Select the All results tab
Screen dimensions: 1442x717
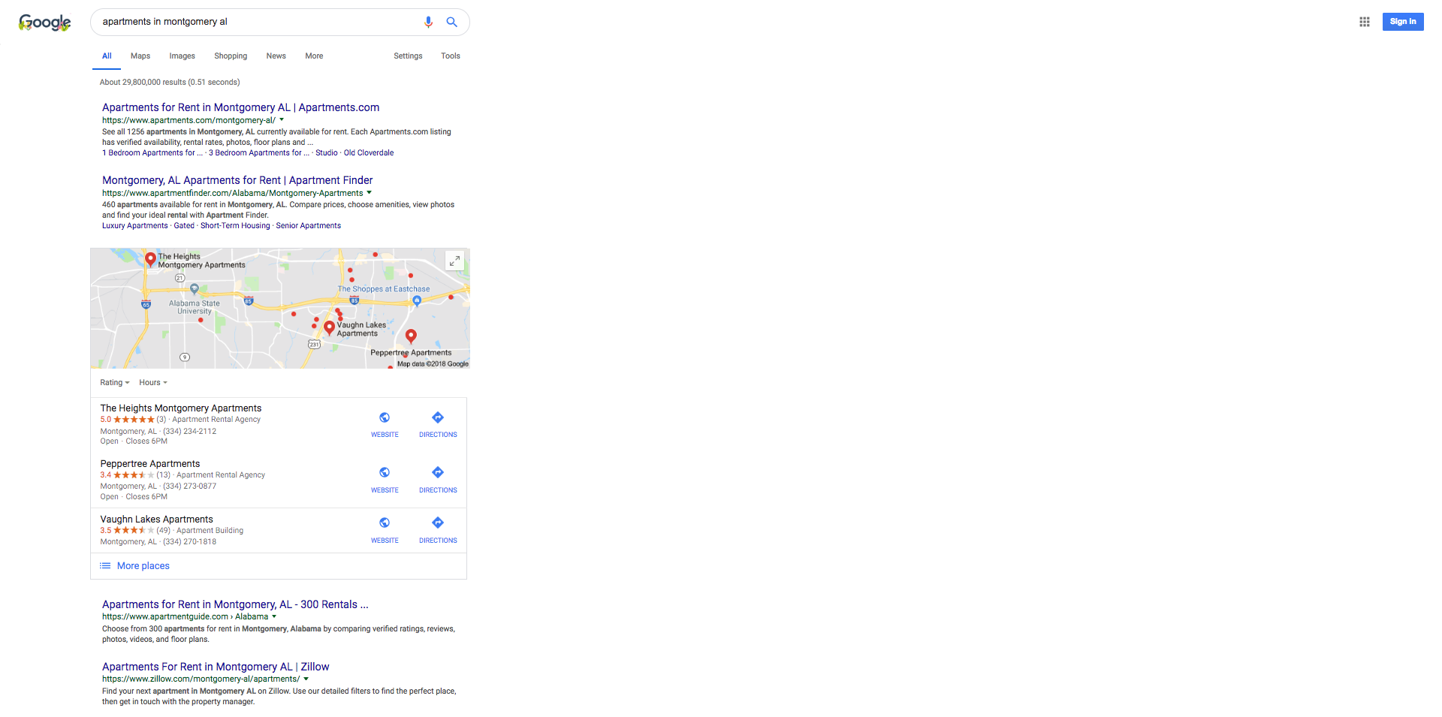click(107, 56)
